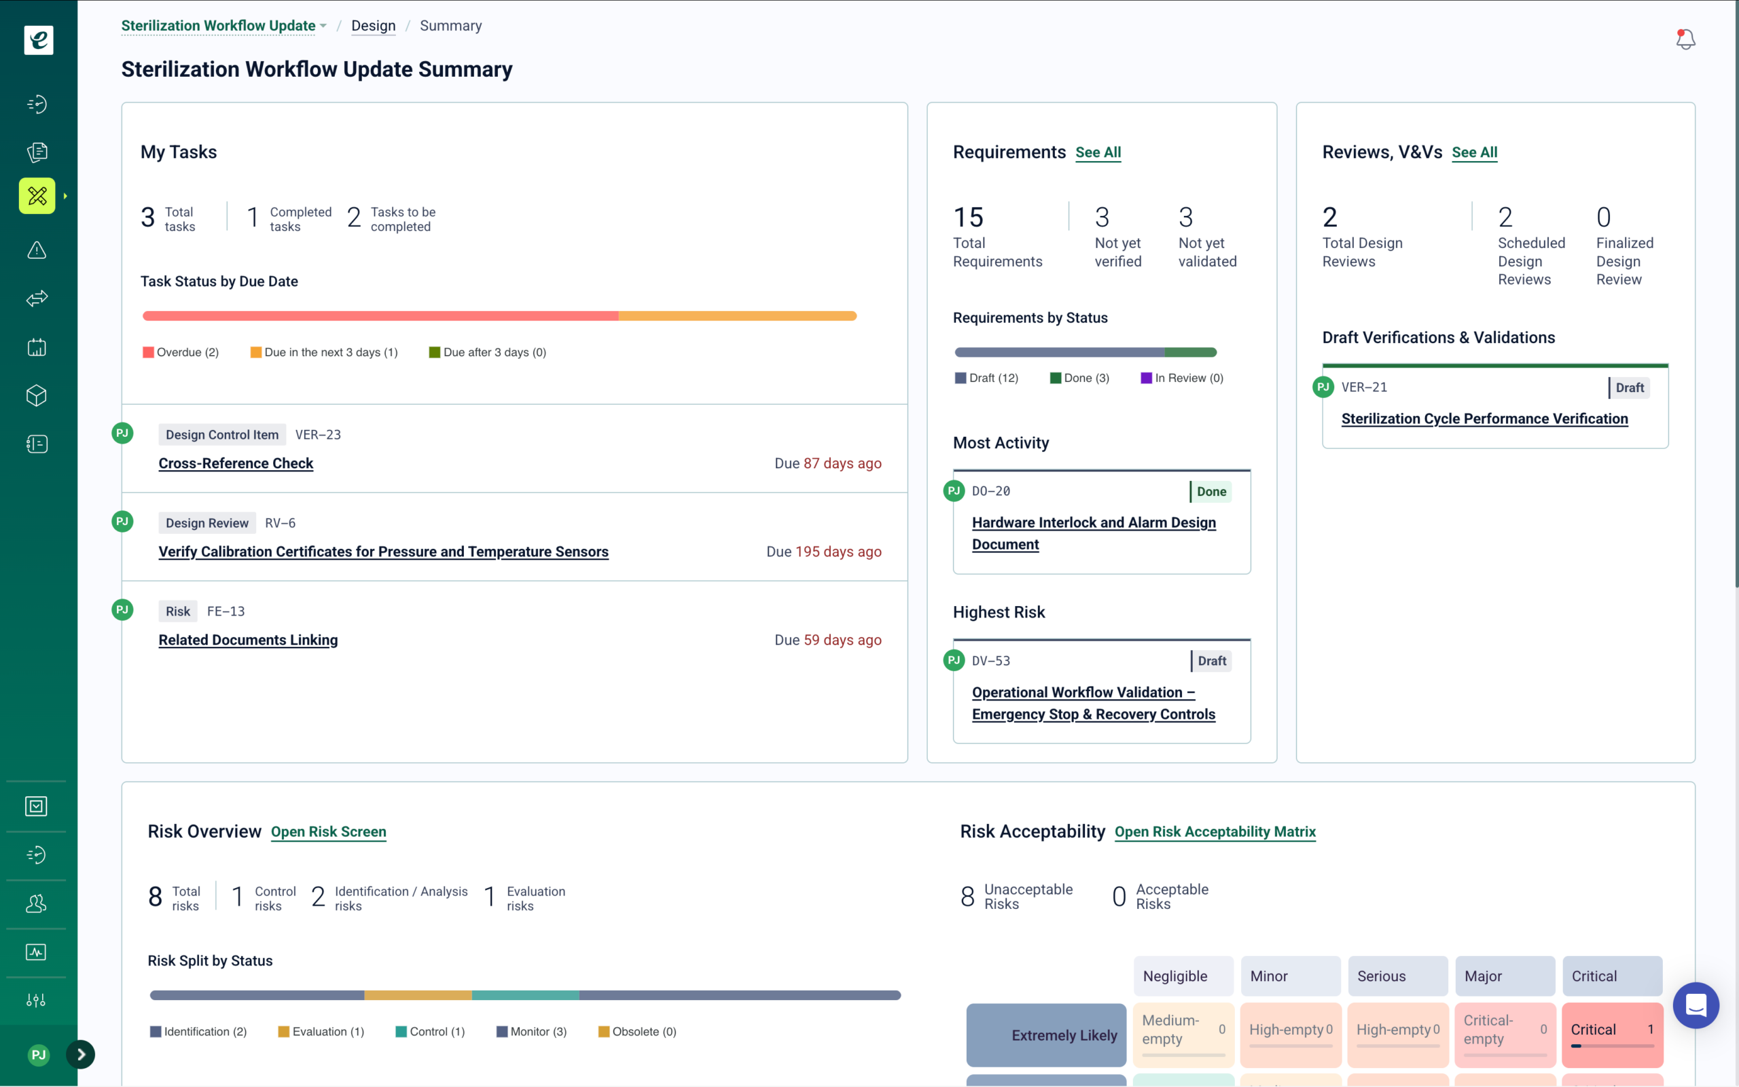The height and width of the screenshot is (1087, 1739).
Task: Click the PJ avatar next to RV-6 task
Action: click(122, 521)
